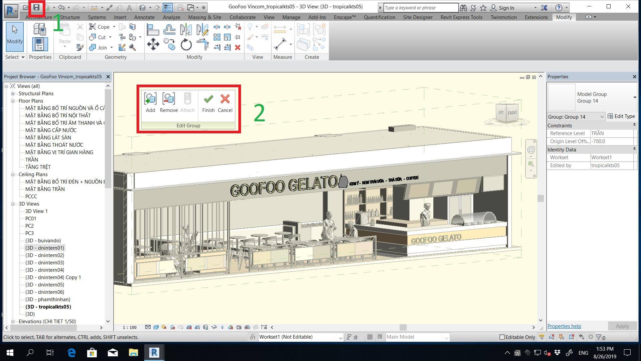The width and height of the screenshot is (641, 361).
Task: Click the Properties help link
Action: pos(564,326)
